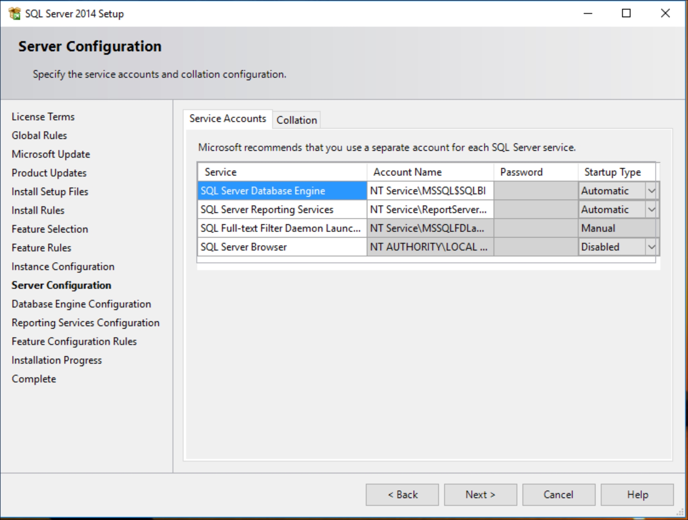Open Startup Type dropdown for Reporting Services
The image size is (688, 520).
(651, 210)
